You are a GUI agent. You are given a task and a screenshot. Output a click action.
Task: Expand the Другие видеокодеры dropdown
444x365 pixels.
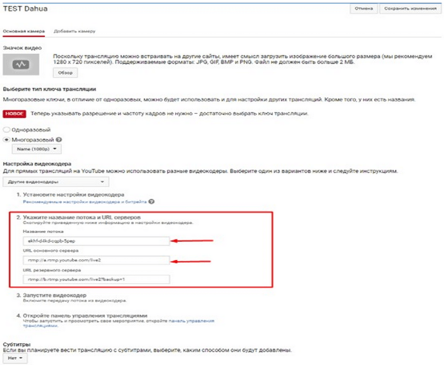[x=56, y=182]
